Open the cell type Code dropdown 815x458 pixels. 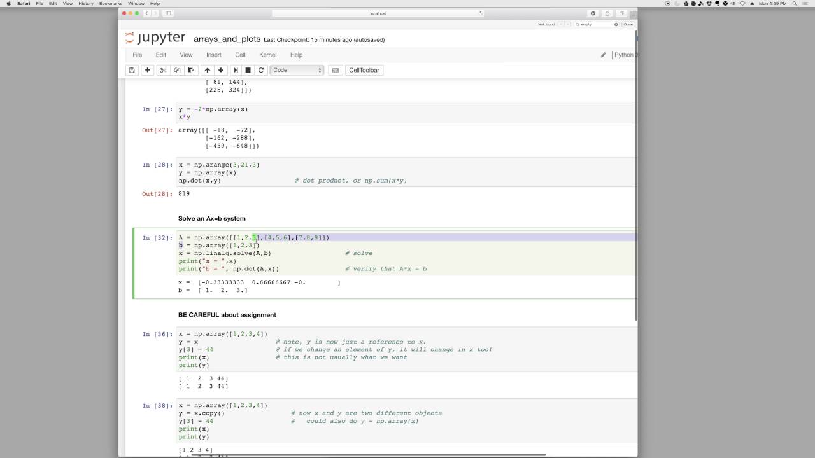tap(297, 70)
